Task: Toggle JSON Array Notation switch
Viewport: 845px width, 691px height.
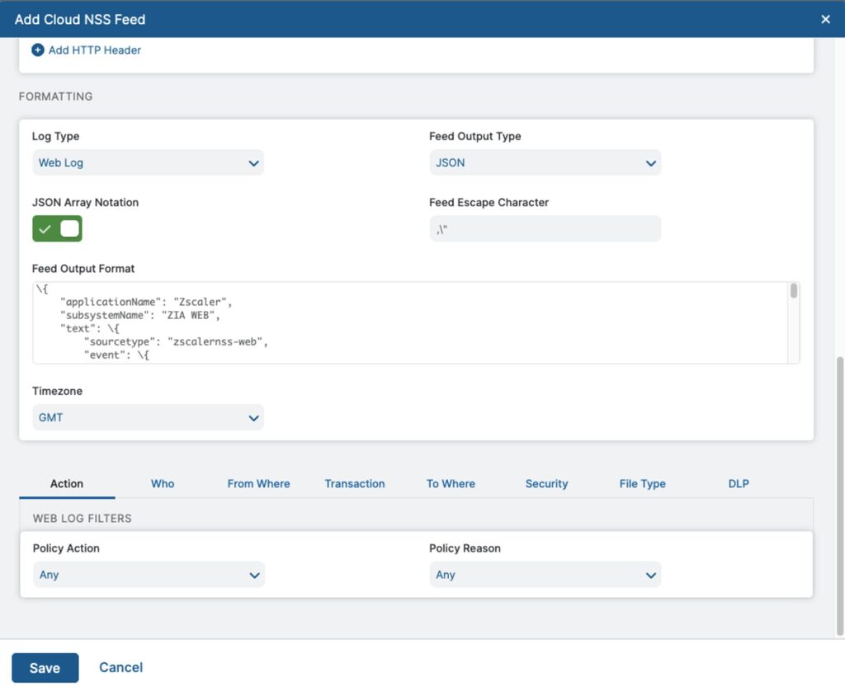Action: click(x=57, y=229)
